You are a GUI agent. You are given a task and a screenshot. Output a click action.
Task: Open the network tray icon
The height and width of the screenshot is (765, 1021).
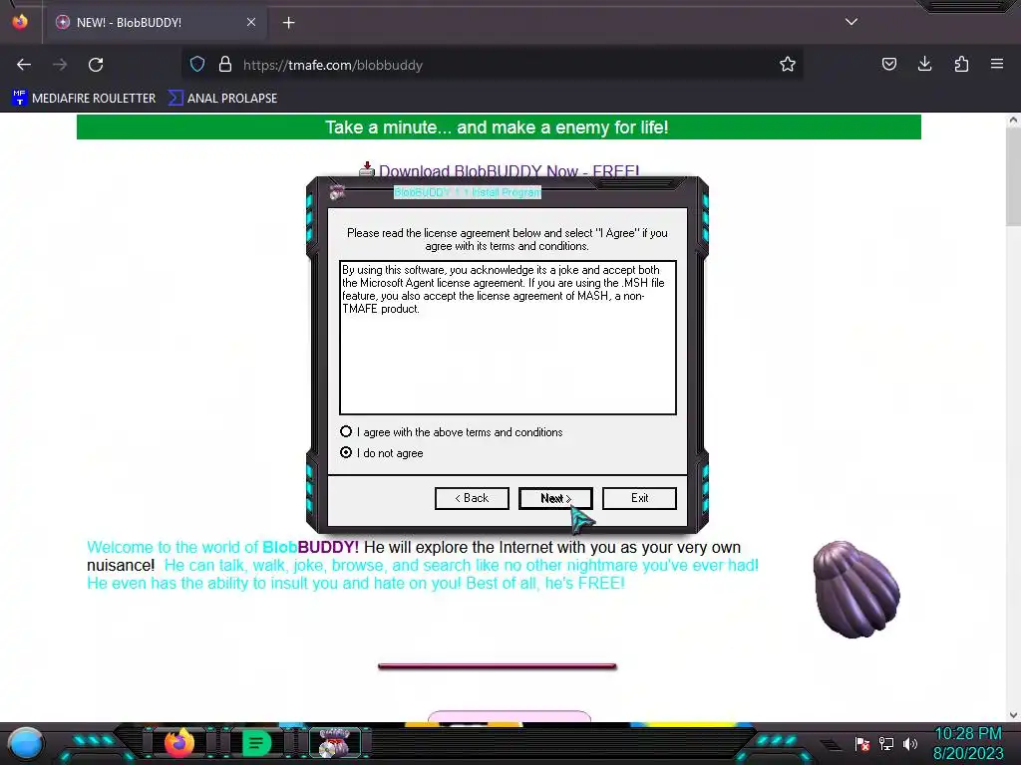pyautogui.click(x=886, y=743)
